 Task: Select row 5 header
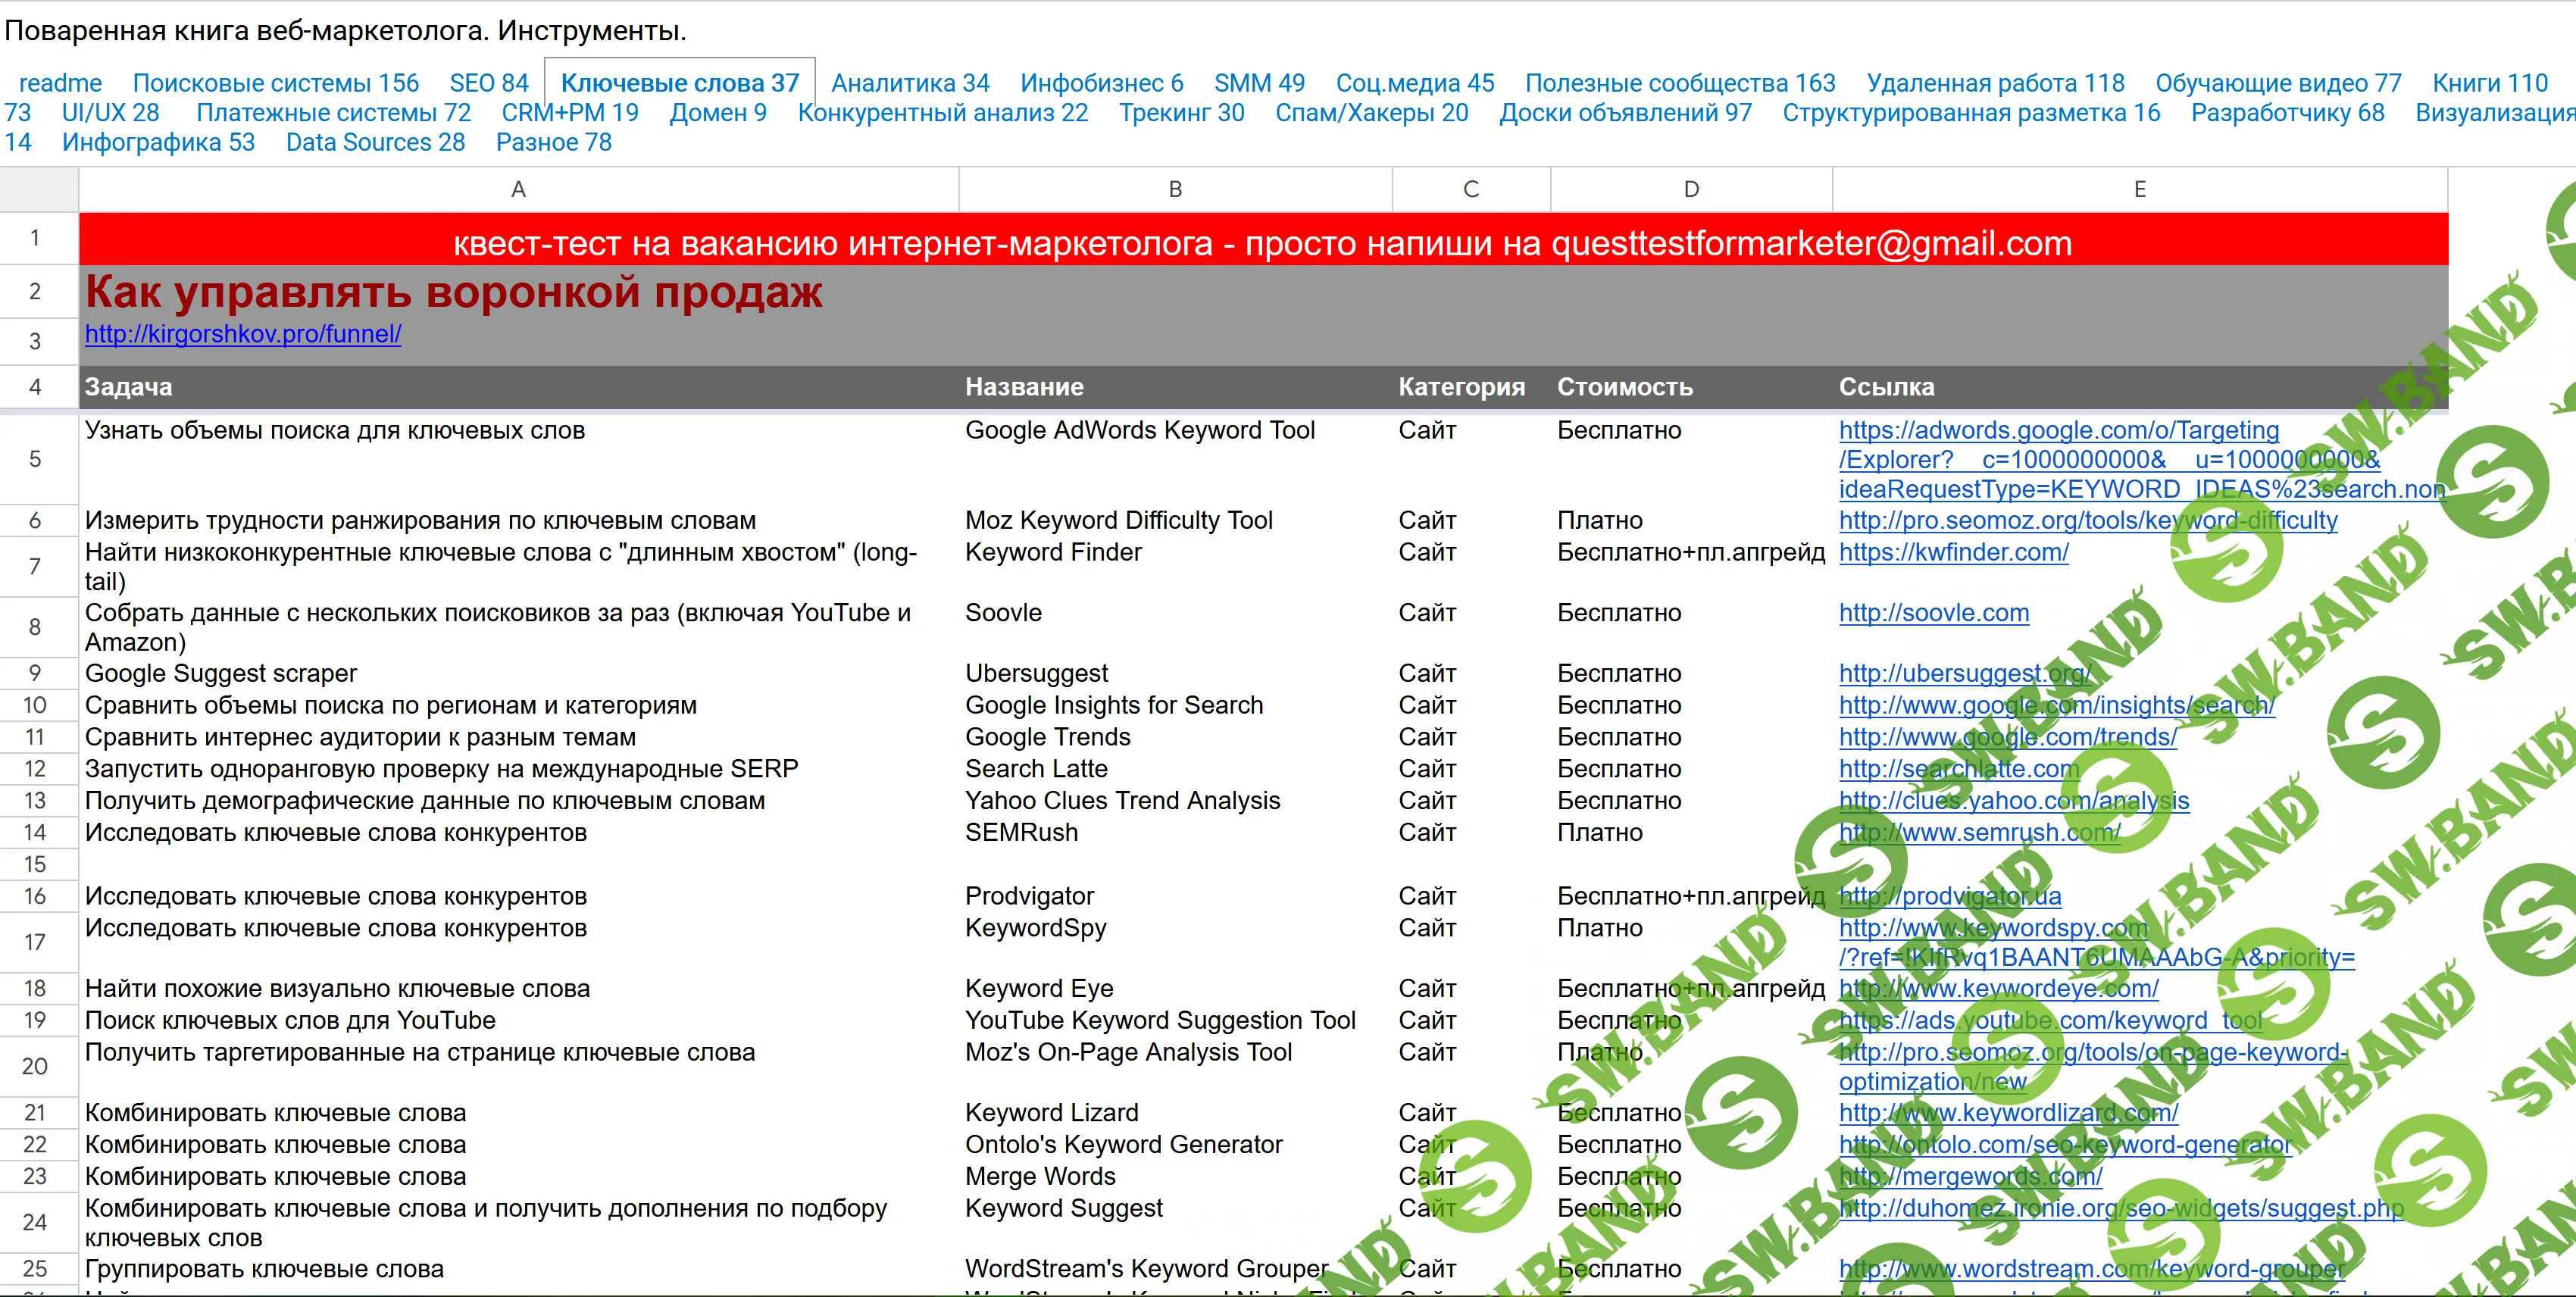point(35,459)
